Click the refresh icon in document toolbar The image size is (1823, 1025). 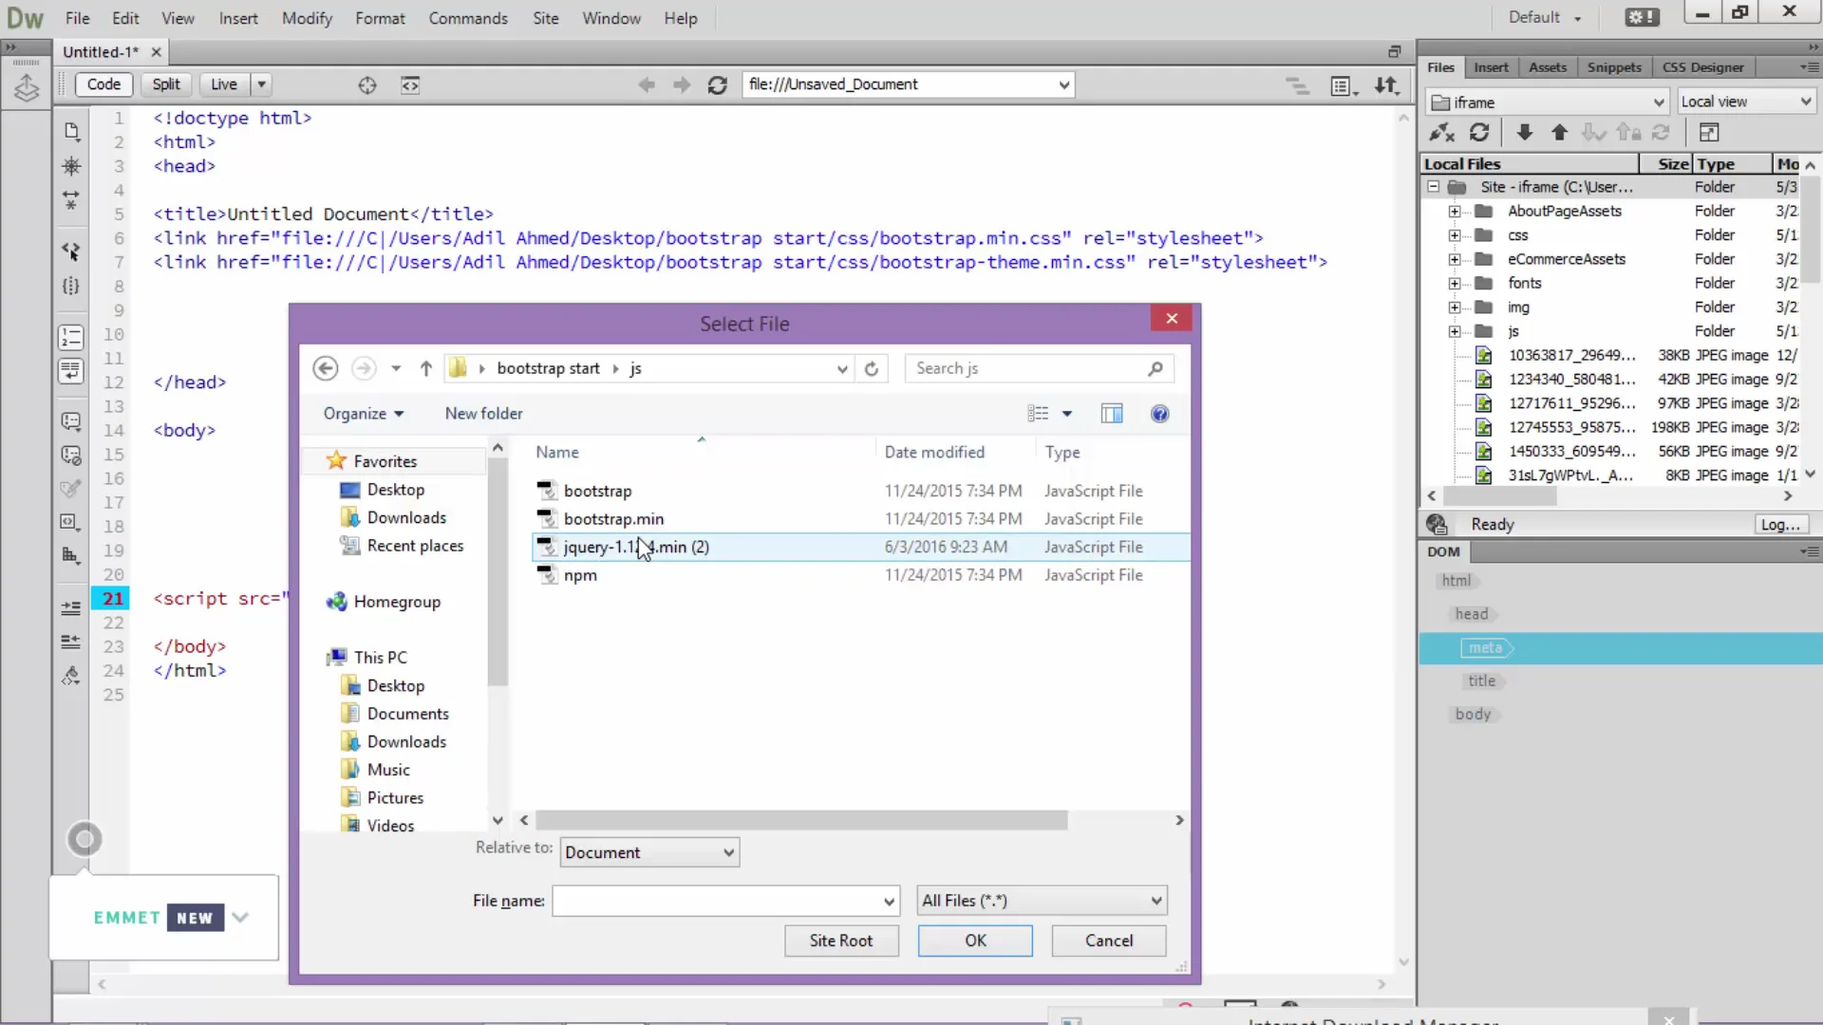coord(718,85)
